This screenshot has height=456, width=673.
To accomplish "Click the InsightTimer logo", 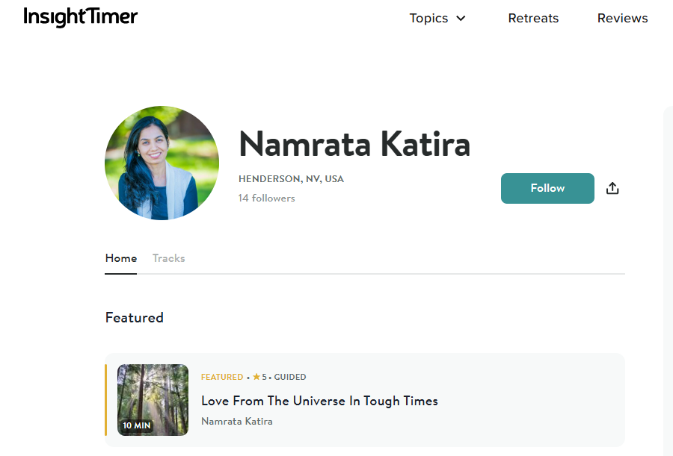I will click(x=81, y=17).
